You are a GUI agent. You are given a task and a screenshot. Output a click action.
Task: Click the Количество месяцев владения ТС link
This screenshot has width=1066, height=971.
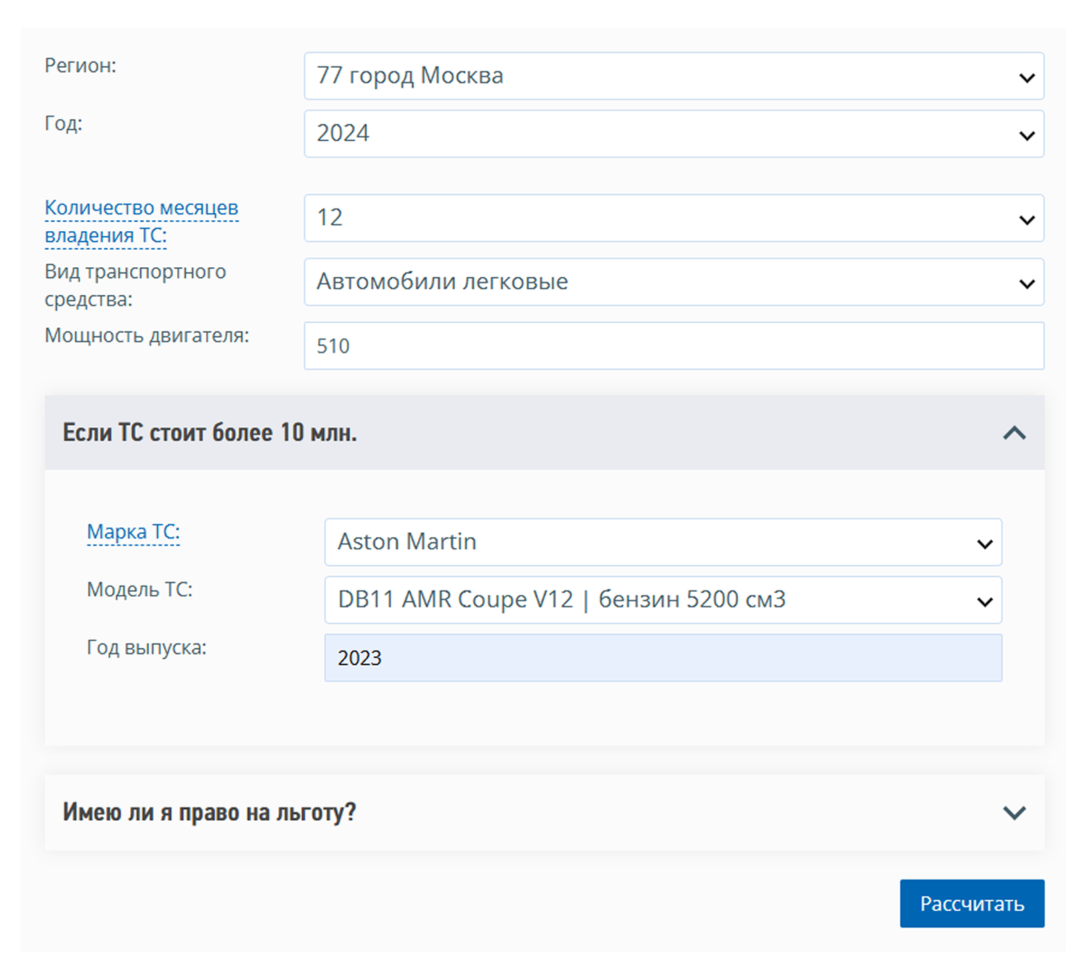point(141,221)
